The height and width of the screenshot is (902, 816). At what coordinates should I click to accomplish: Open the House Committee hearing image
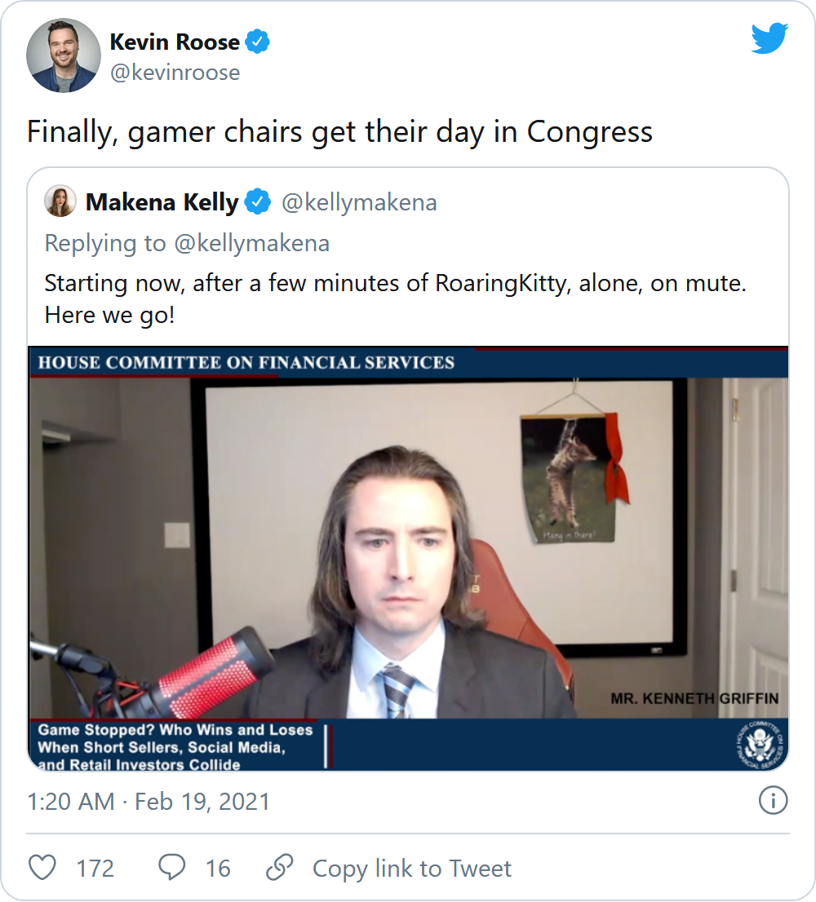[408, 559]
